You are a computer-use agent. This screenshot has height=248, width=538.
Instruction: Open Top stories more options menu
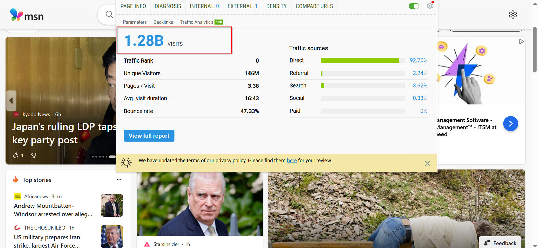tap(119, 180)
